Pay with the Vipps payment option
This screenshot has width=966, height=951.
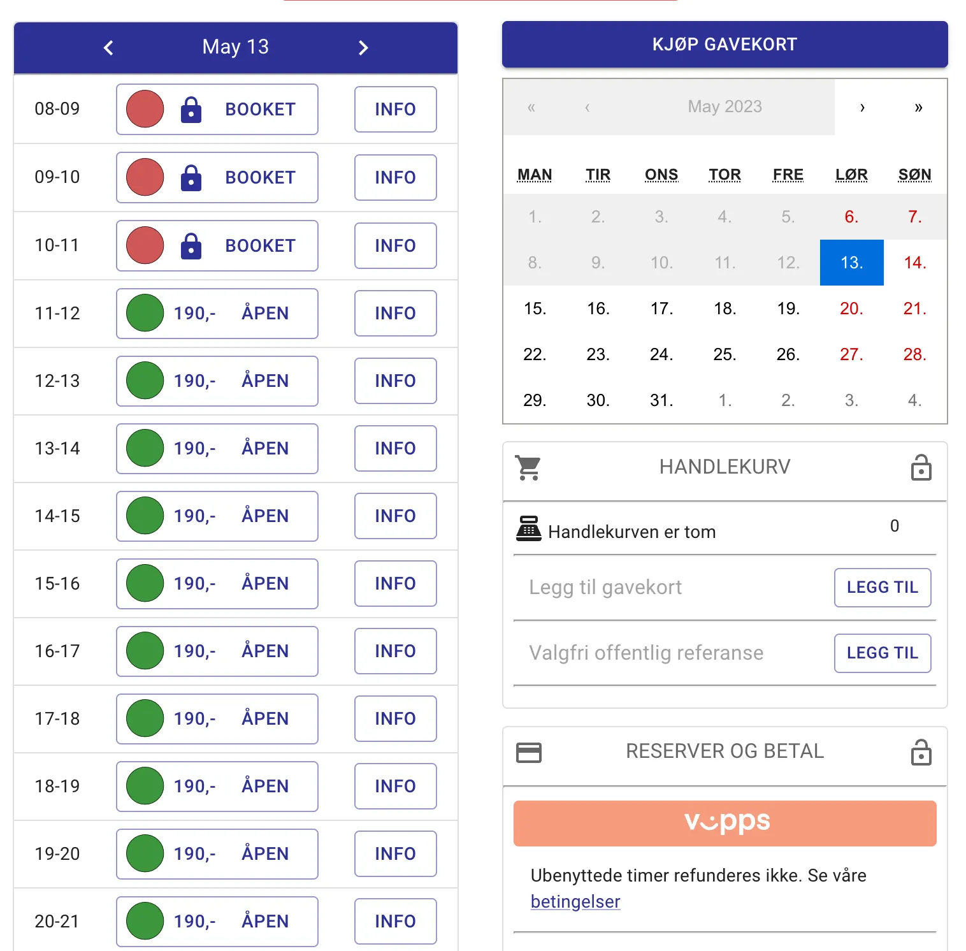pos(724,823)
